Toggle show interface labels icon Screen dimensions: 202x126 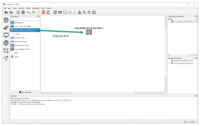pyautogui.click(x=23, y=12)
